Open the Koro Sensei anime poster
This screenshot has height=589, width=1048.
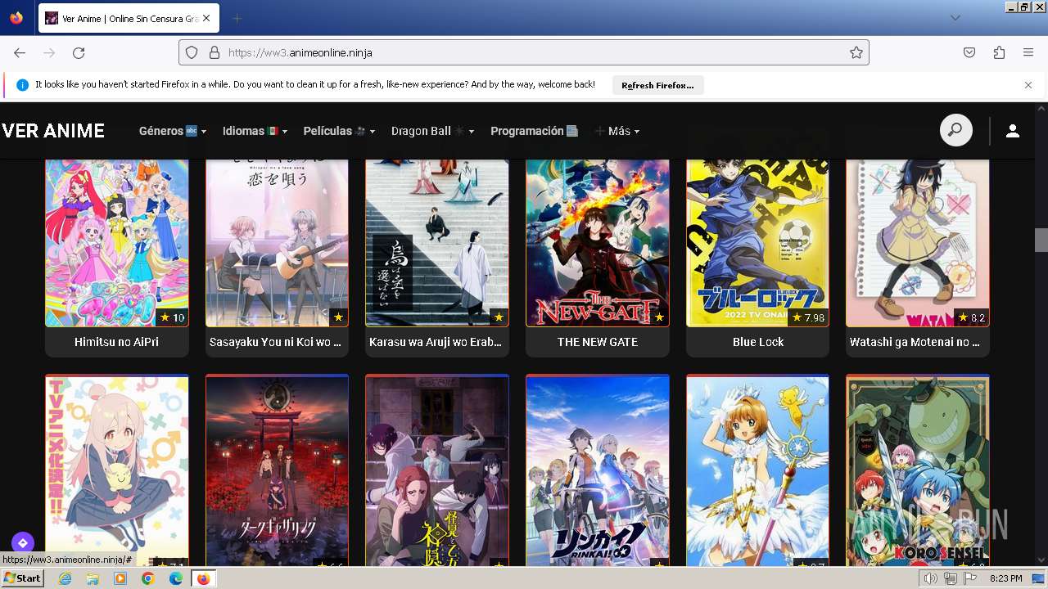coord(918,470)
